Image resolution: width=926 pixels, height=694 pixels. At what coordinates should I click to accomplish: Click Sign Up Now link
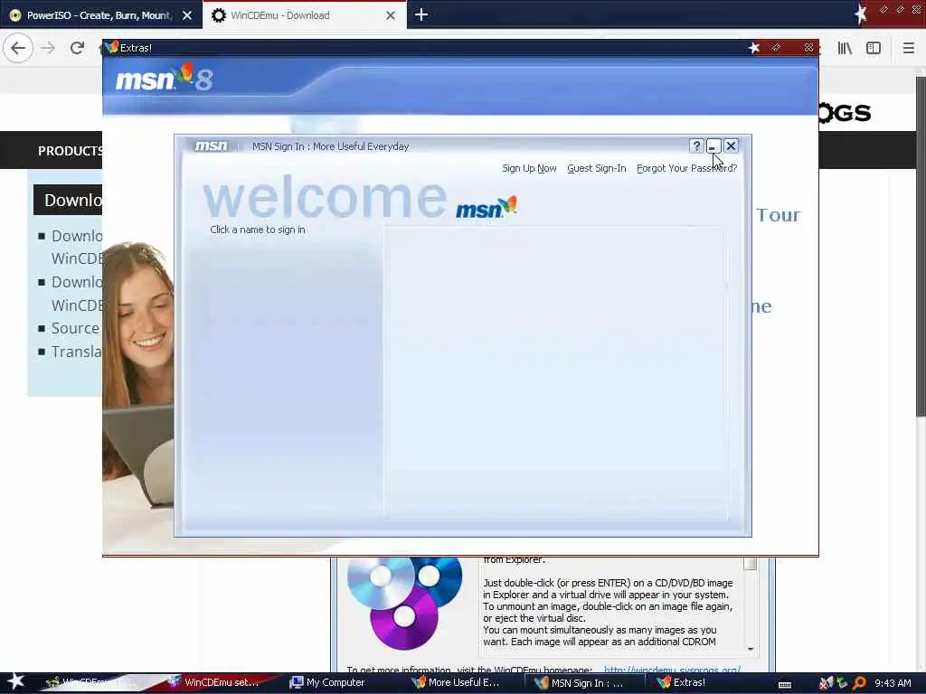click(x=529, y=168)
